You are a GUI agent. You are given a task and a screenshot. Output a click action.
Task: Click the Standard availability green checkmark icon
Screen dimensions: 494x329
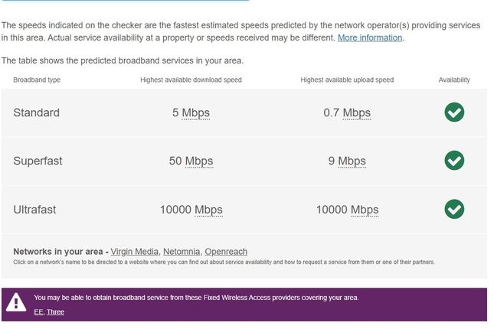[454, 112]
